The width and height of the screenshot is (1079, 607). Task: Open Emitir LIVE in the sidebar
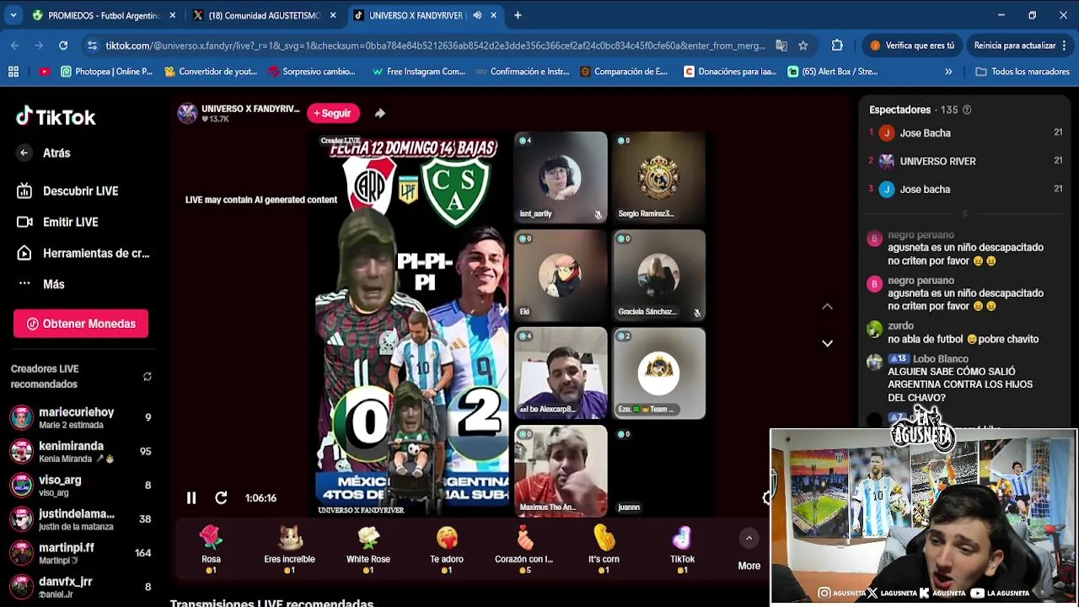(59, 222)
